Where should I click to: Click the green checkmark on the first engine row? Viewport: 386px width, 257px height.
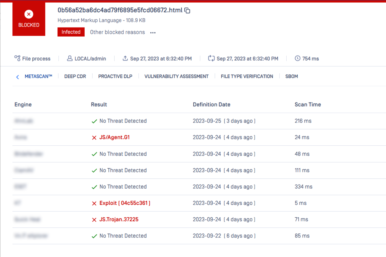(x=94, y=121)
